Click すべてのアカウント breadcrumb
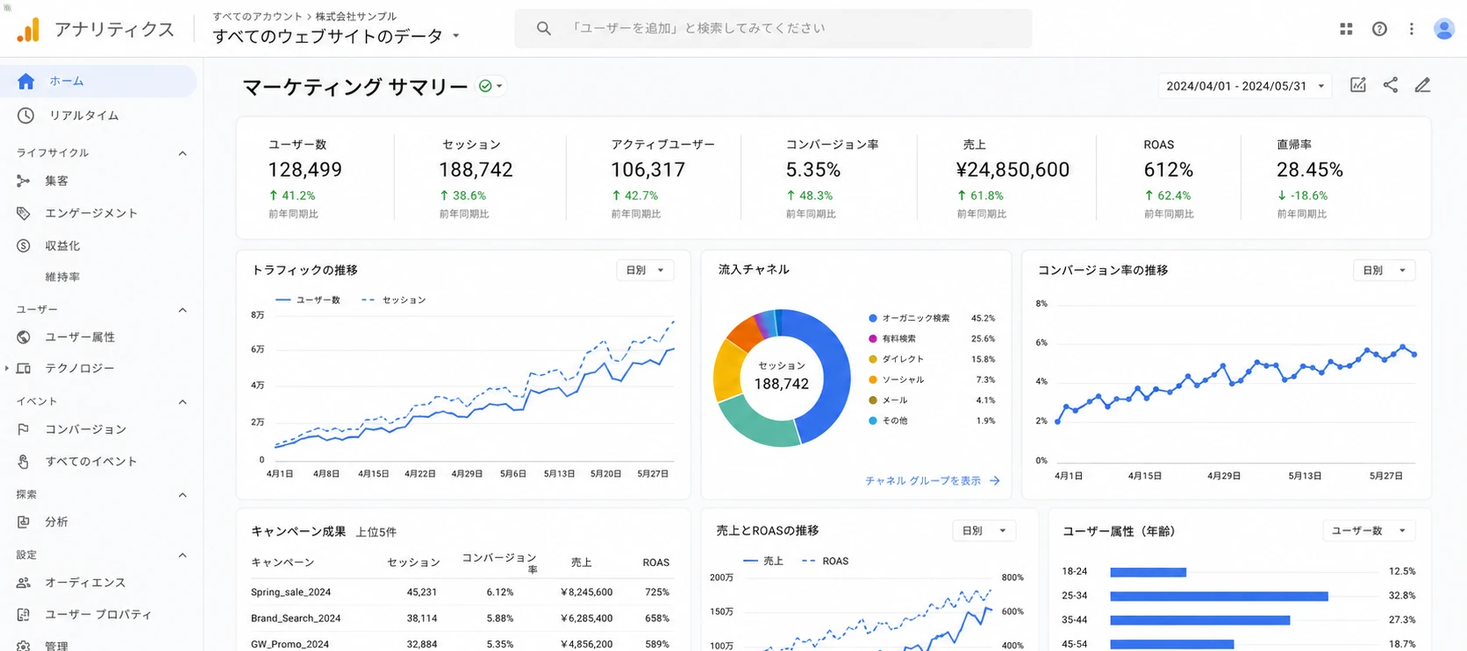 (x=257, y=17)
